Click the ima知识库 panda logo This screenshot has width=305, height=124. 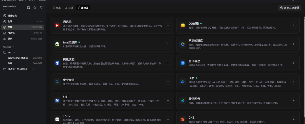(57, 44)
